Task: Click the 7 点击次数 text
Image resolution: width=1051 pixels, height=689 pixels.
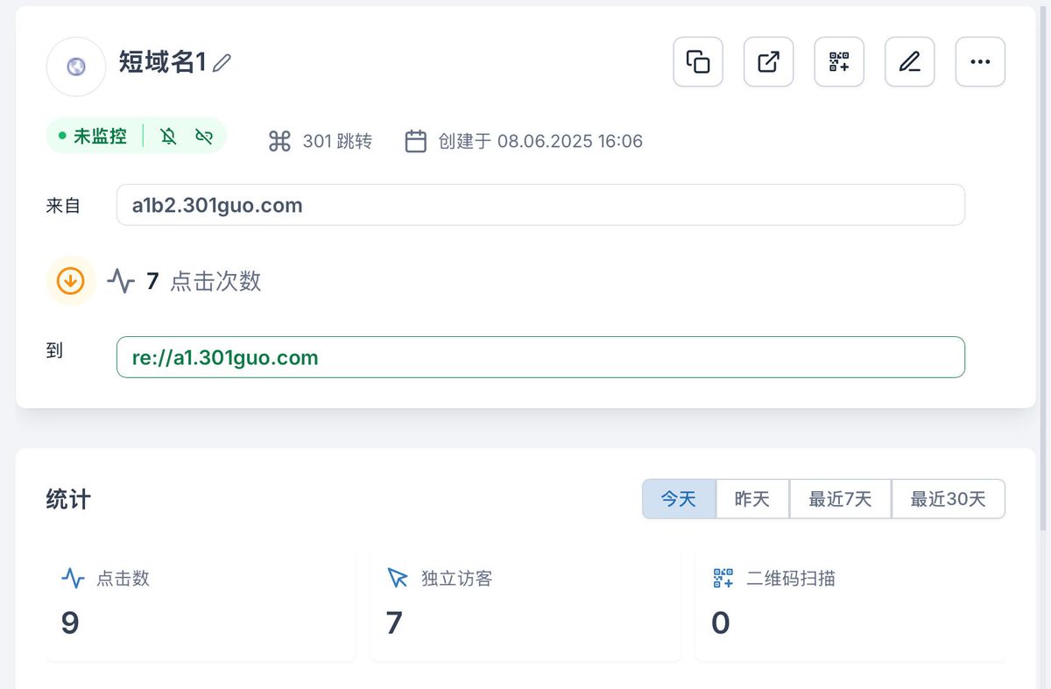Action: click(x=203, y=281)
